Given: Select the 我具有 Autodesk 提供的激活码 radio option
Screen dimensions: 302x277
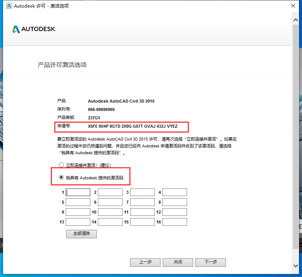Looking at the screenshot, I should coord(61,177).
